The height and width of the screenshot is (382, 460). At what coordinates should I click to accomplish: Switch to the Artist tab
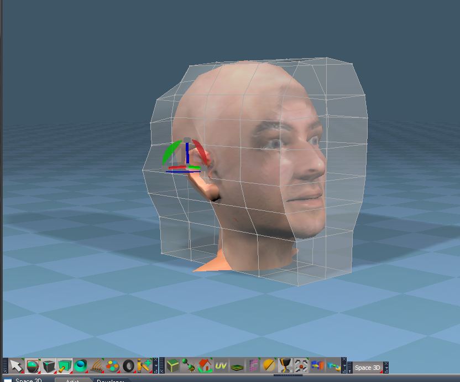tap(72, 380)
